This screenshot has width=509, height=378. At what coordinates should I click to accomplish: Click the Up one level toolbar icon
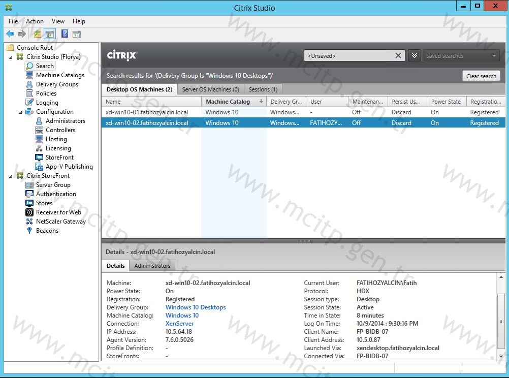[x=38, y=34]
